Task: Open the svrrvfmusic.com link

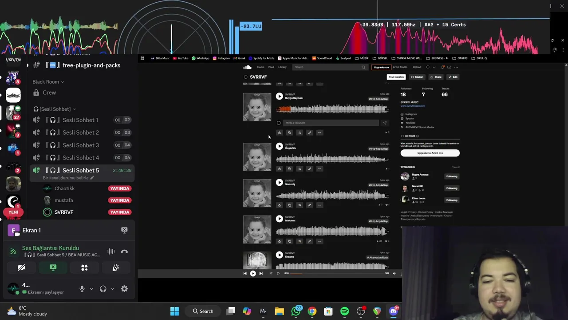Action: [413, 106]
